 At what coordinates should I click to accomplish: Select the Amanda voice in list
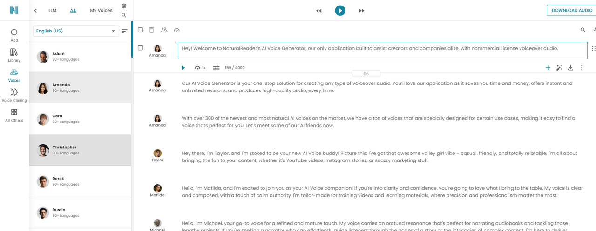coord(80,88)
